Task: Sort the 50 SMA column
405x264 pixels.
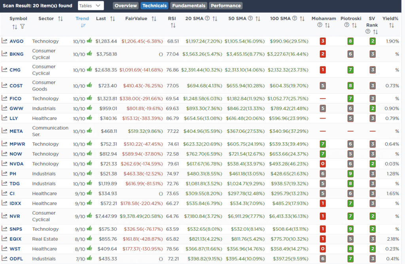Action: (258, 19)
